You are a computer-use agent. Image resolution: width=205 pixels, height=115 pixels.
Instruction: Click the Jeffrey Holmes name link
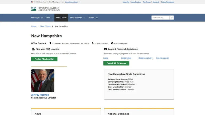40,95
